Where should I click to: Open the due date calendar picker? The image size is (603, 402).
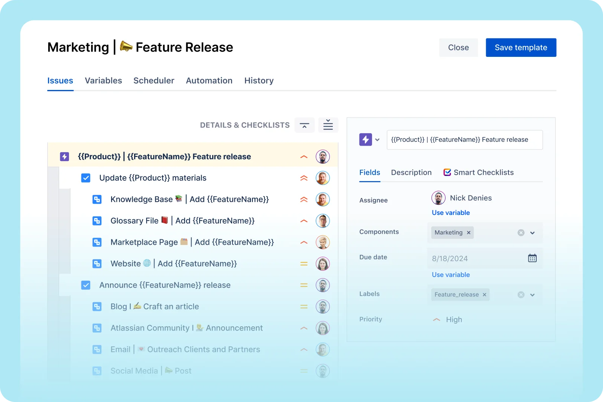[532, 258]
